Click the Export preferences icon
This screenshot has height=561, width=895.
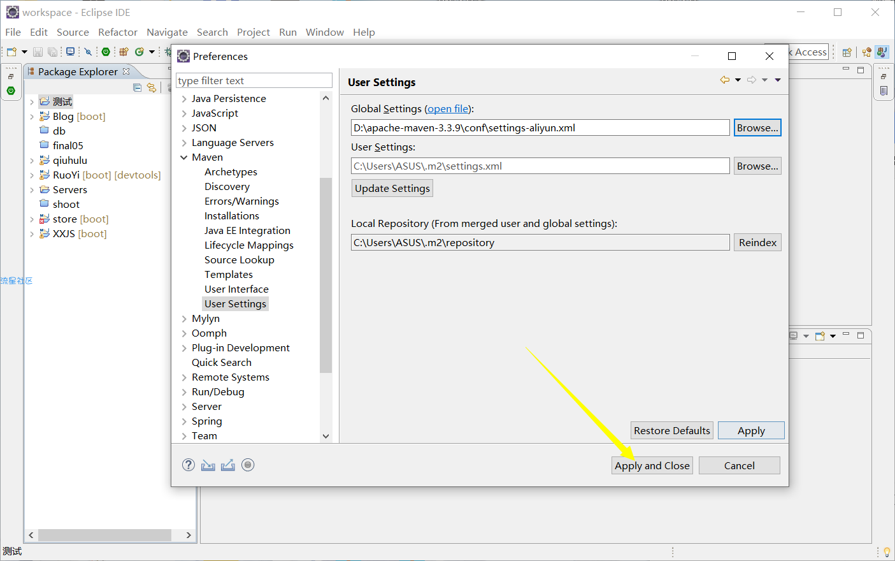[228, 465]
